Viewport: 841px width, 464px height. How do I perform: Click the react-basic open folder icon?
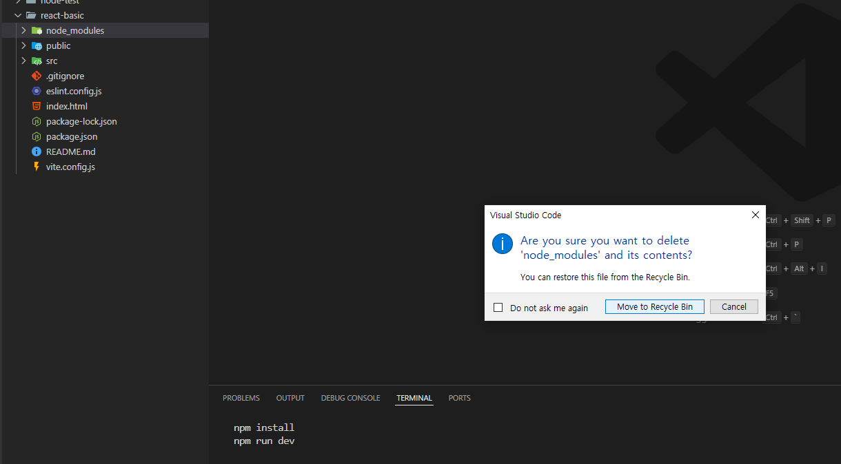click(31, 15)
